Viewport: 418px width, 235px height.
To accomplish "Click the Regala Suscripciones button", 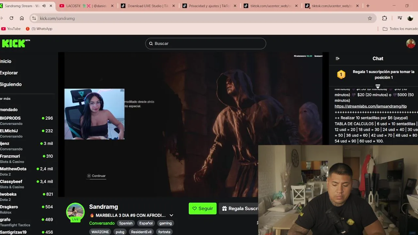I will [238, 209].
